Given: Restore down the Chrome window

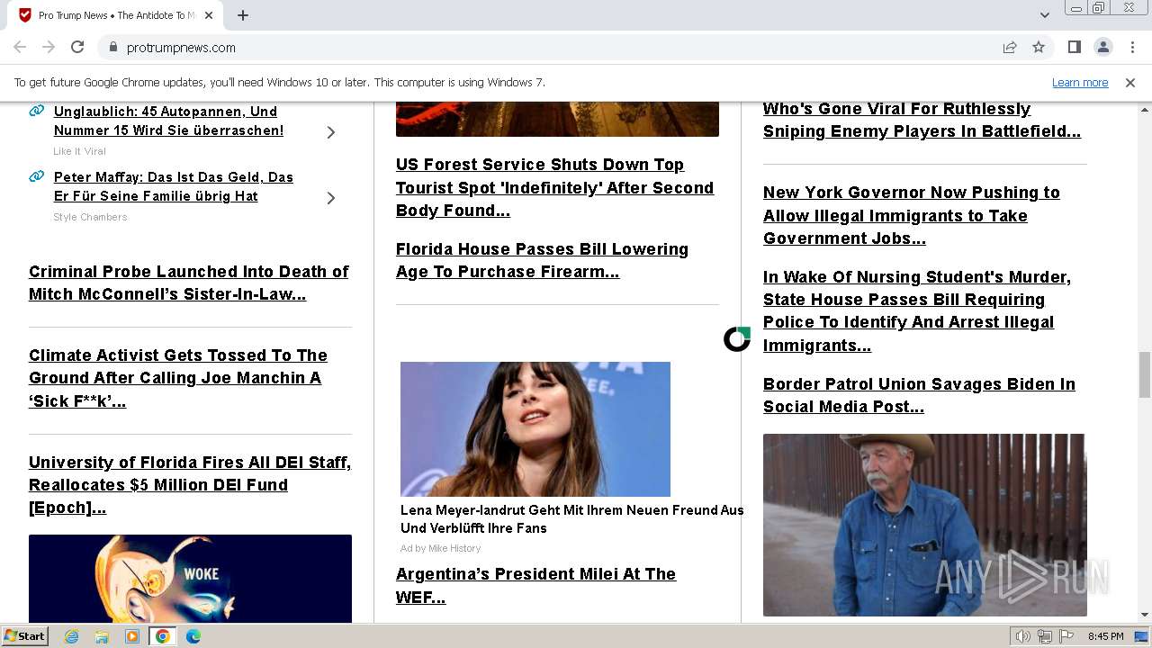Looking at the screenshot, I should coord(1099,7).
